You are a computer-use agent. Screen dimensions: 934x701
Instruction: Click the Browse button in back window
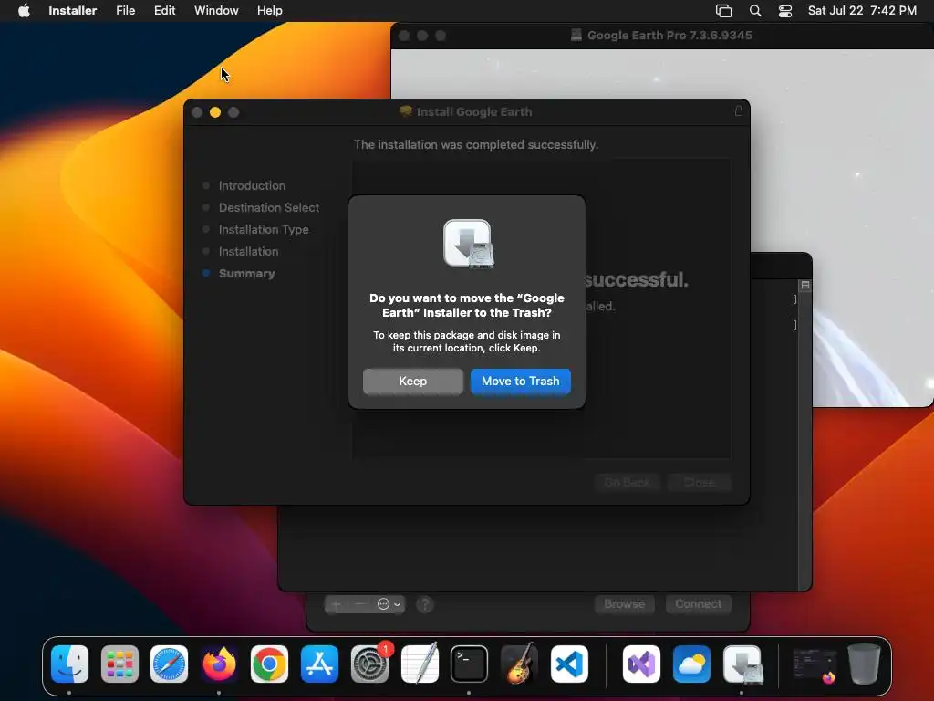click(x=624, y=604)
